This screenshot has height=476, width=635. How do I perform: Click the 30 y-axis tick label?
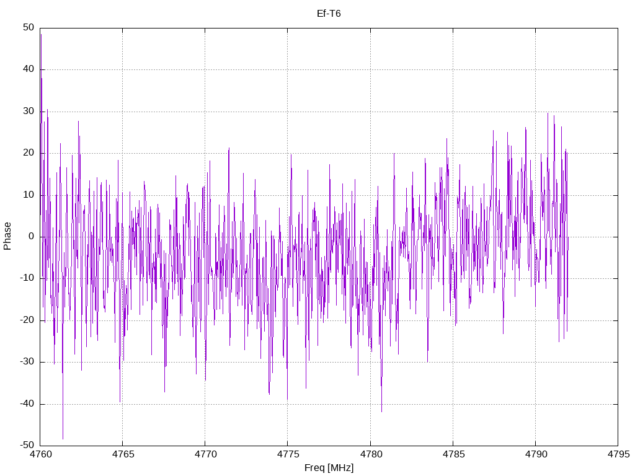point(29,112)
